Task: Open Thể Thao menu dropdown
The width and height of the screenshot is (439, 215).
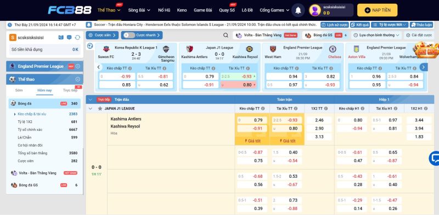Action: click(x=109, y=10)
